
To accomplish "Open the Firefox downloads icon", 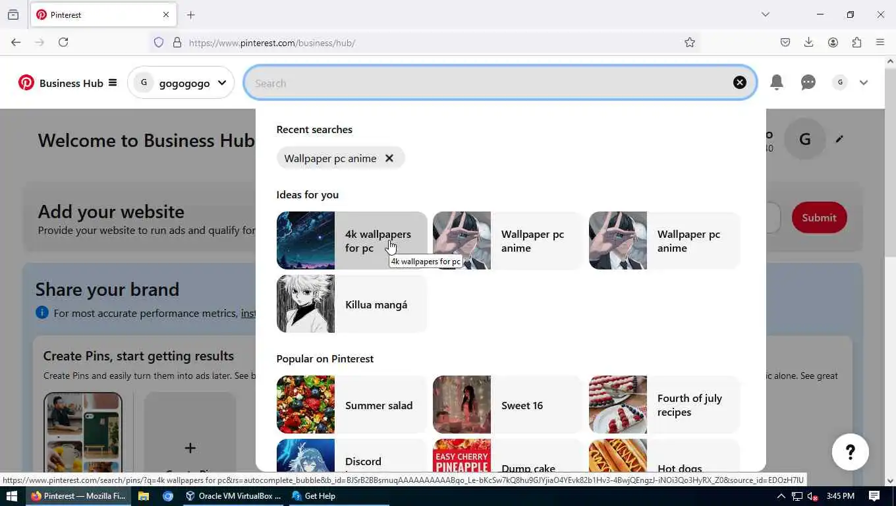I will point(809,42).
